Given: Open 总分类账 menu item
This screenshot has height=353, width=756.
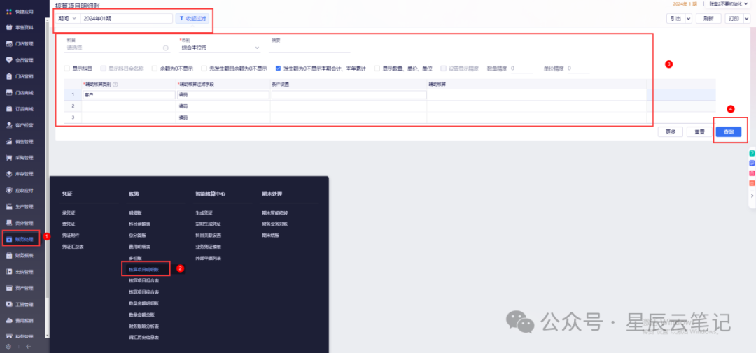Looking at the screenshot, I should click(x=137, y=236).
